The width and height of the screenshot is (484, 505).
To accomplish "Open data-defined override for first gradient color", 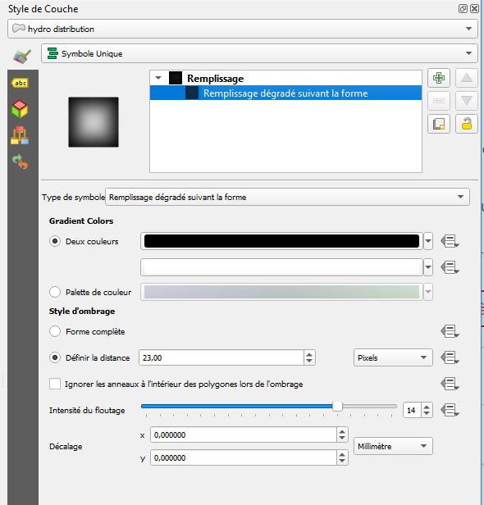I will [x=450, y=241].
